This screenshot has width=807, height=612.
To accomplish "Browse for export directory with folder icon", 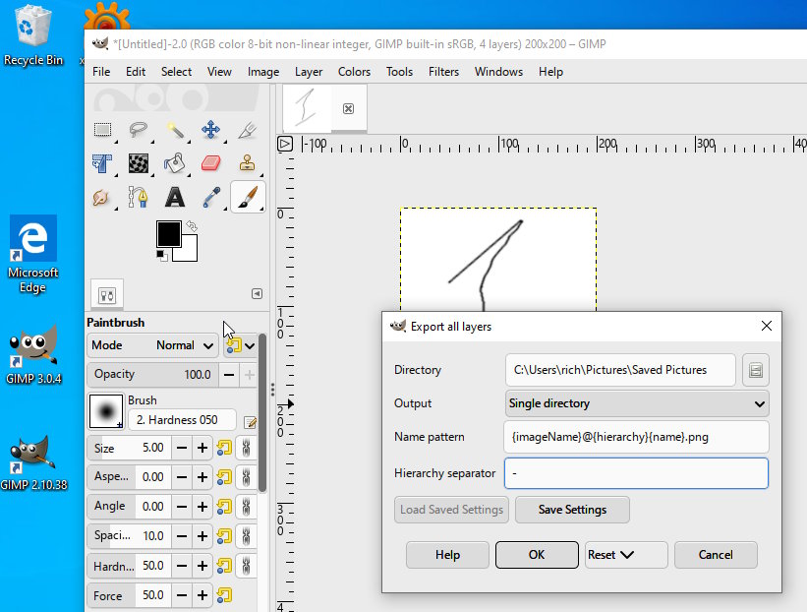I will pos(755,371).
